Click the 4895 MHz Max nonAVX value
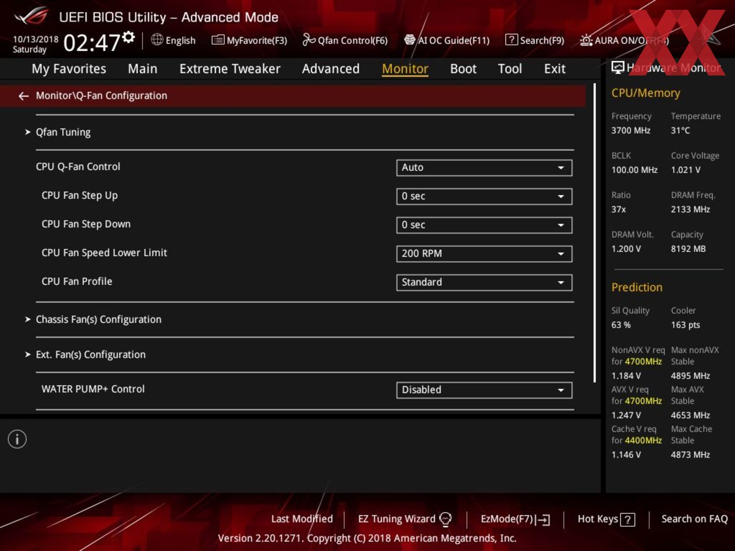 [690, 376]
